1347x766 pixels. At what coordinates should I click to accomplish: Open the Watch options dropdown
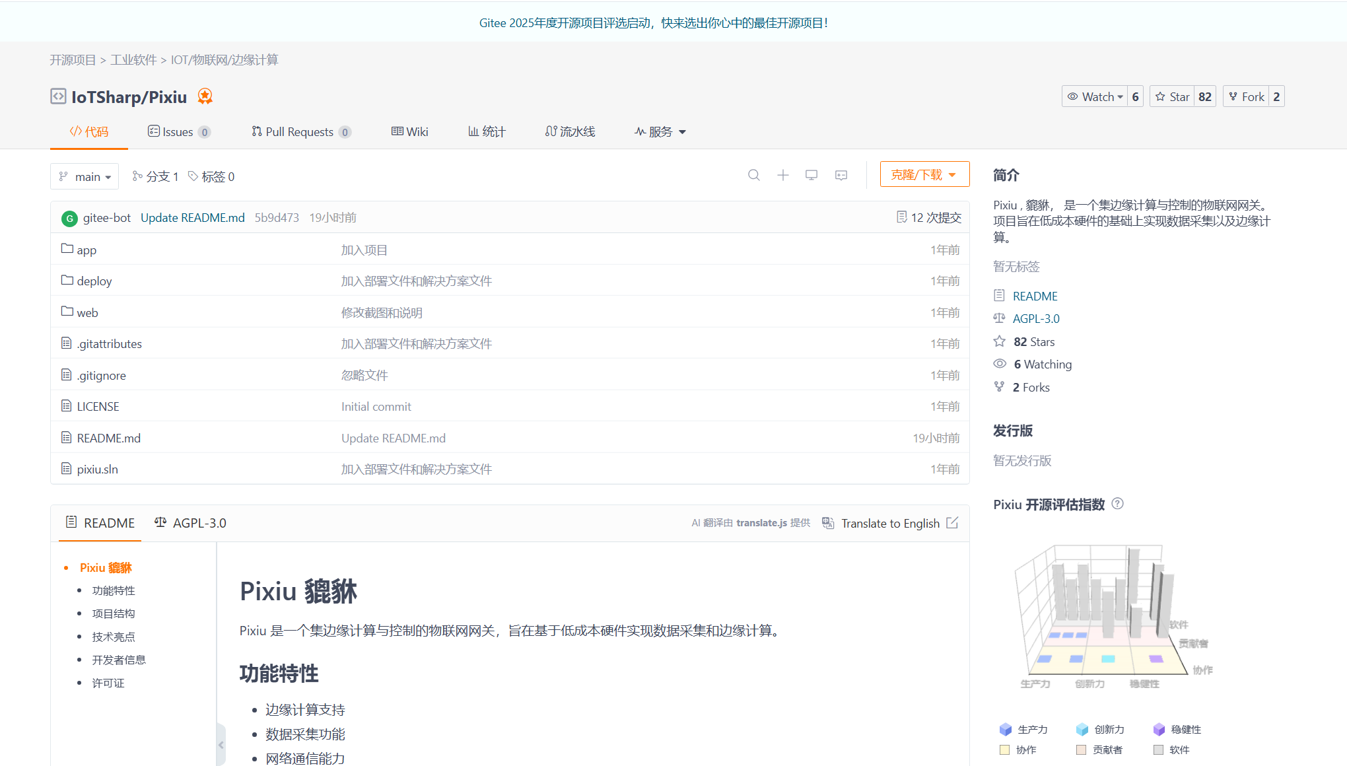tap(1095, 96)
